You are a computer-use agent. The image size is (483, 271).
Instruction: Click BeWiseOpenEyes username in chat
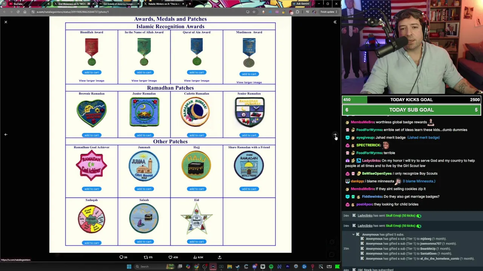click(377, 174)
